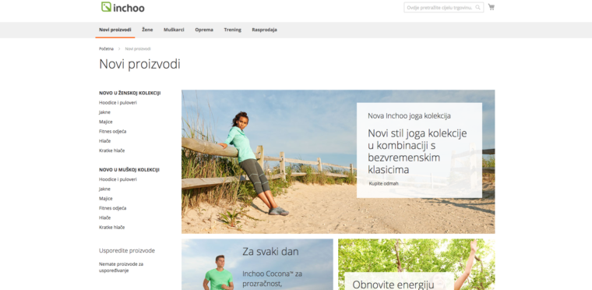592x290 pixels.
Task: Focus the store search field
Action: [444, 7]
